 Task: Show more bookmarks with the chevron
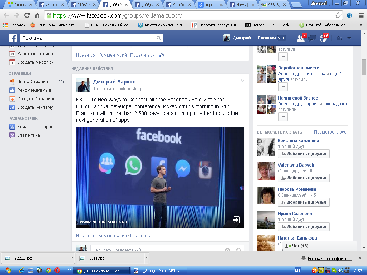pyautogui.click(x=361, y=25)
